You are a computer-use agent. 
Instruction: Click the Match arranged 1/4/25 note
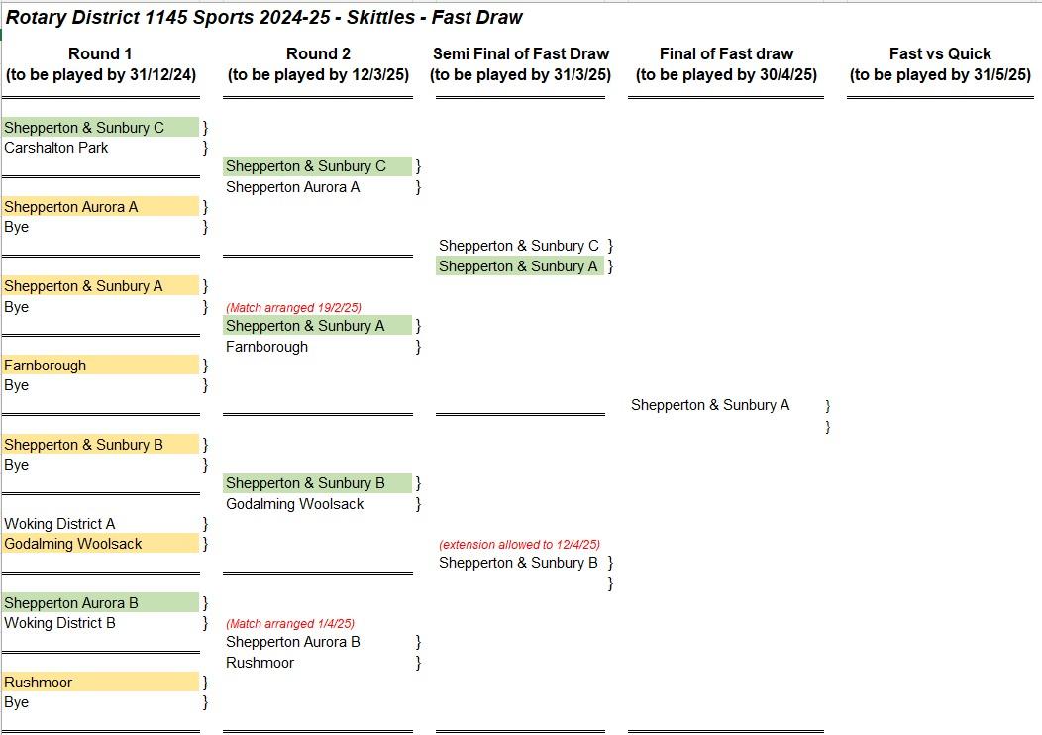pos(290,624)
